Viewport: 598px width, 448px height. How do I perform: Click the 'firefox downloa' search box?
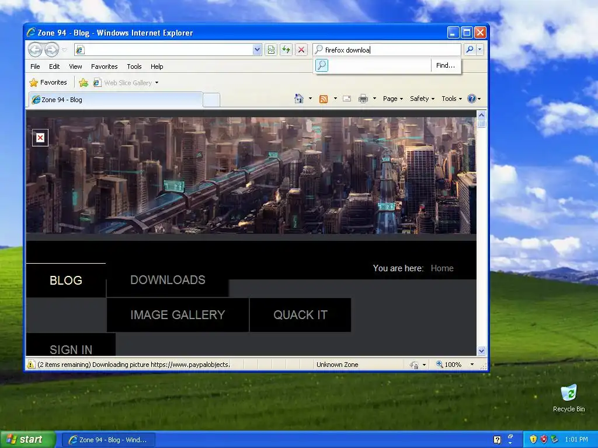(x=387, y=50)
